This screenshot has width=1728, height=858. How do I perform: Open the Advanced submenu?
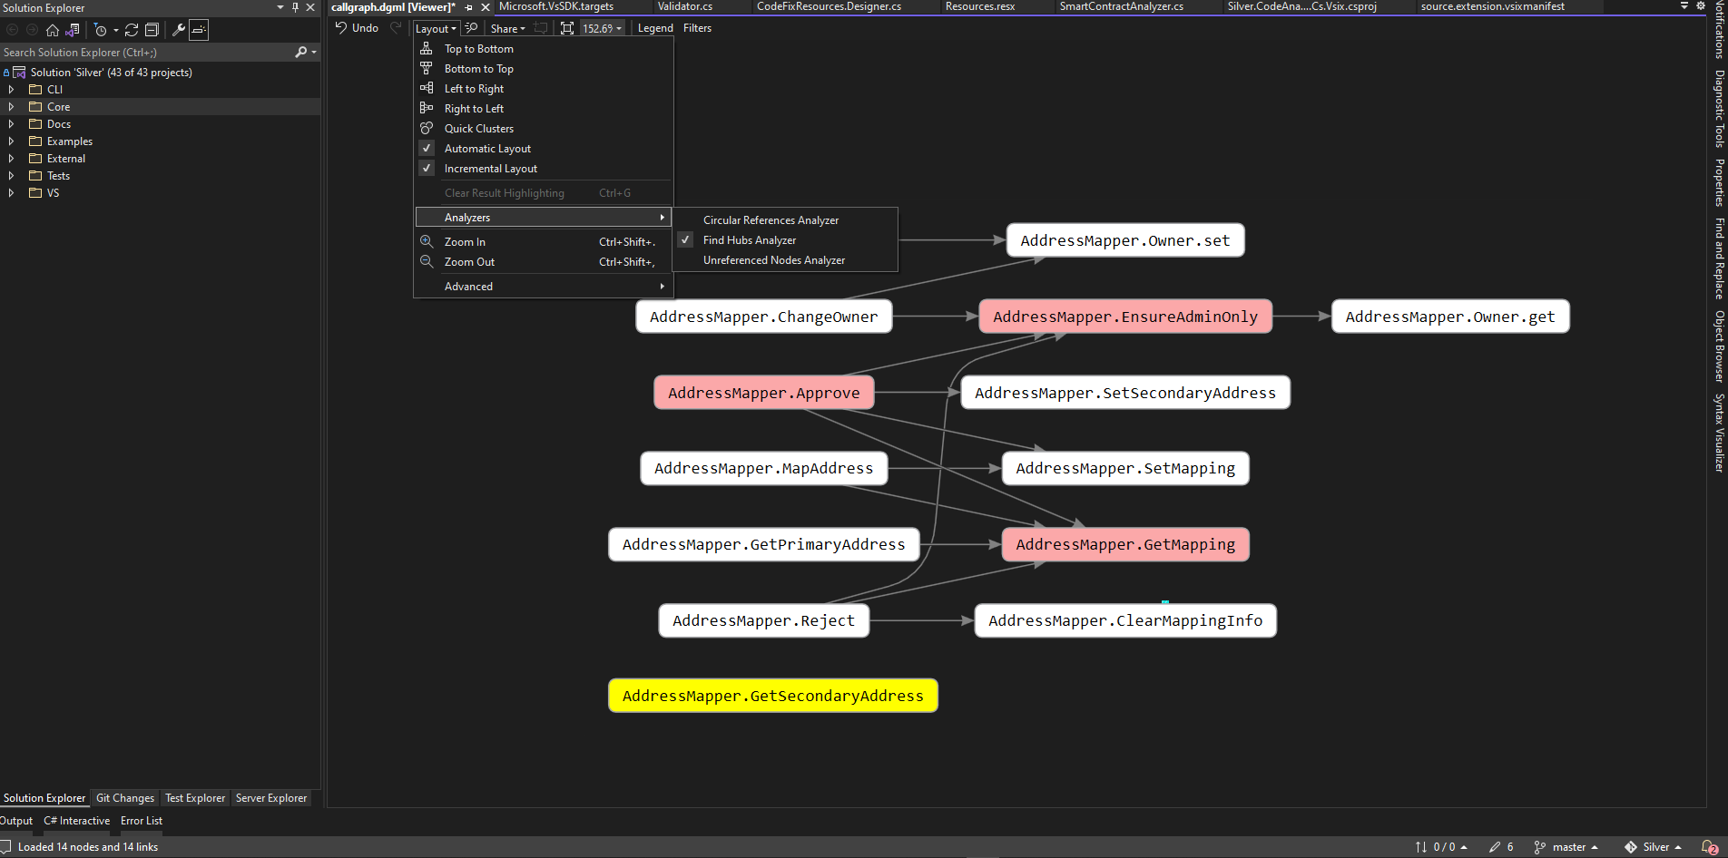[543, 287]
